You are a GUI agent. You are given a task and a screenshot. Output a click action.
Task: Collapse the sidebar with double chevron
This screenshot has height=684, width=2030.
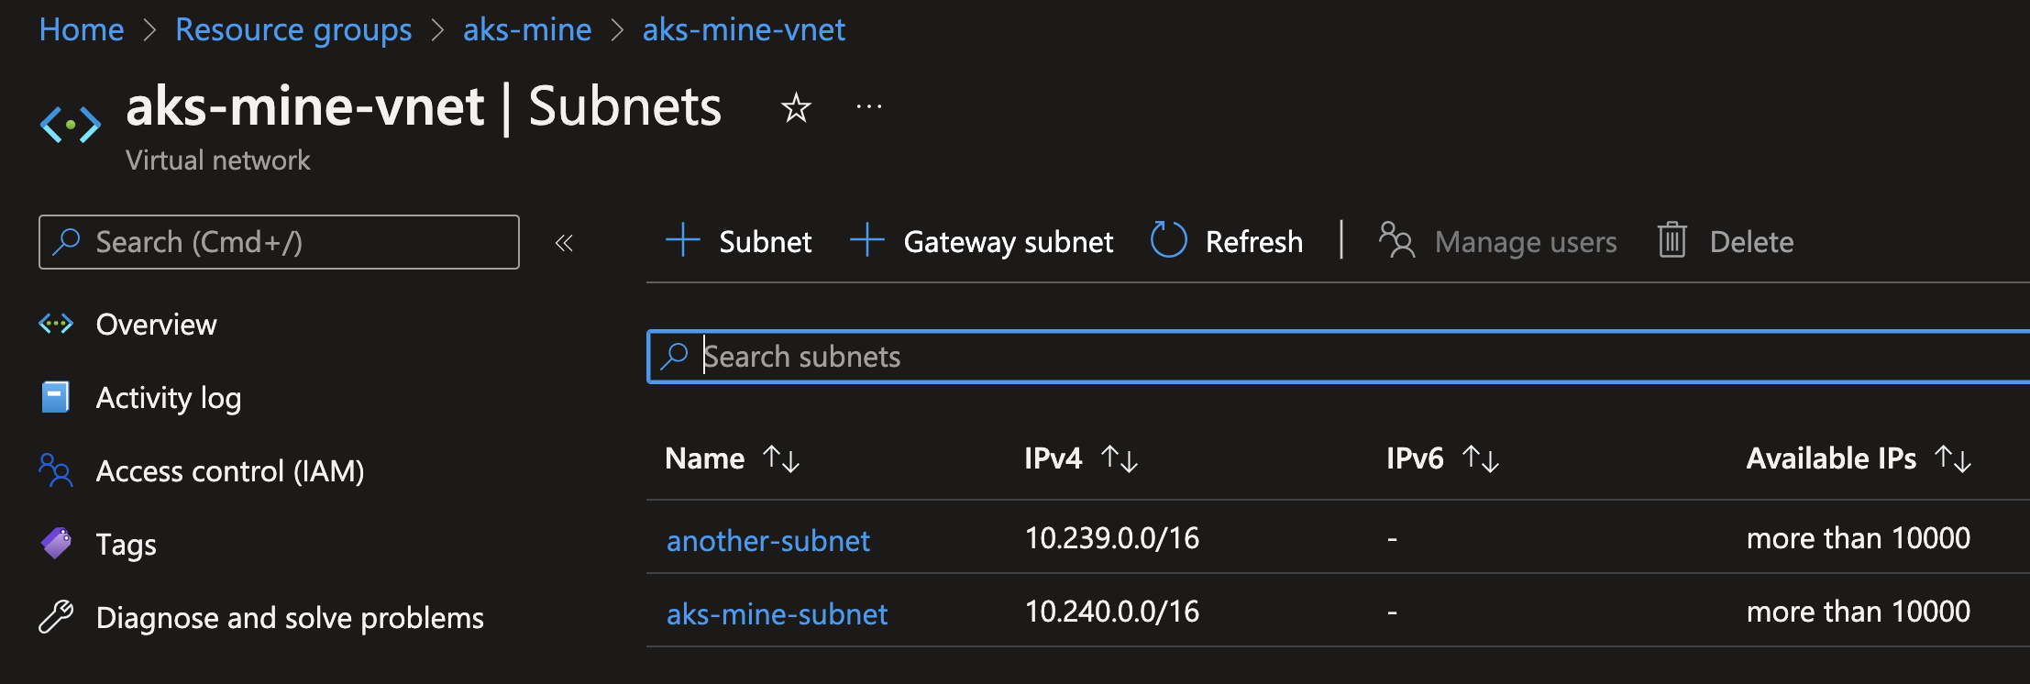tap(564, 243)
